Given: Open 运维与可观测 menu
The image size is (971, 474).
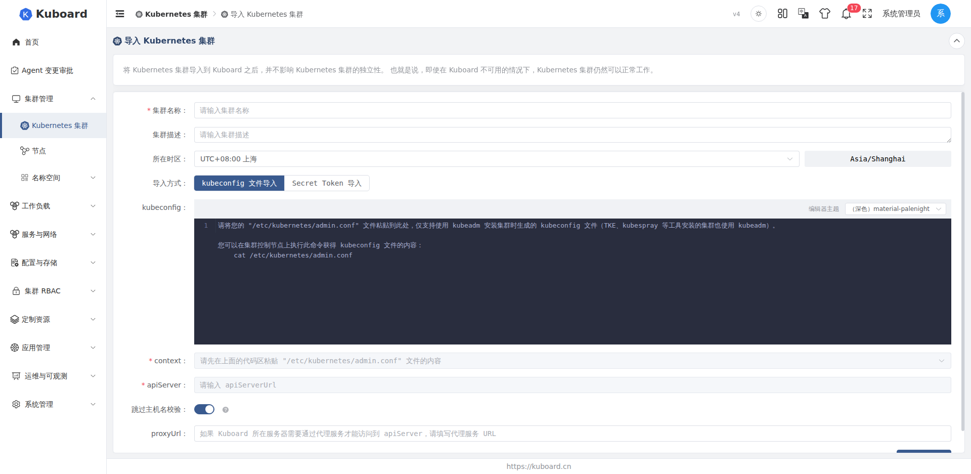Looking at the screenshot, I should click(x=53, y=376).
